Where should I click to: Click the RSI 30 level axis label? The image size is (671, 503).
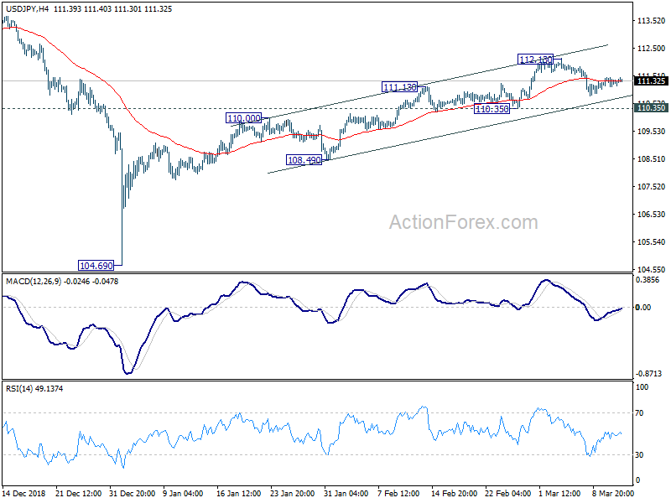[639, 455]
